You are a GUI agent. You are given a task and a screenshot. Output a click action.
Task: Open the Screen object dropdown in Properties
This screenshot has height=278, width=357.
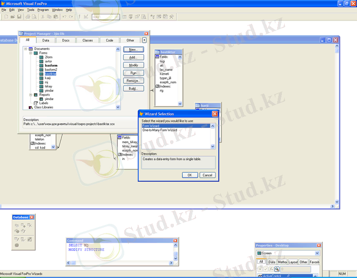(317, 253)
